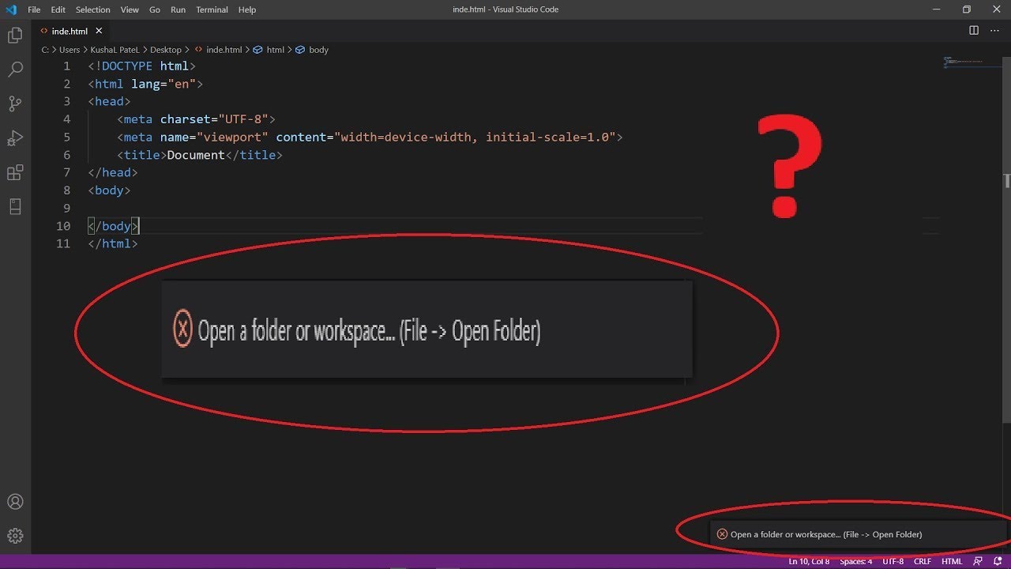Open the Selection menu

tap(93, 9)
